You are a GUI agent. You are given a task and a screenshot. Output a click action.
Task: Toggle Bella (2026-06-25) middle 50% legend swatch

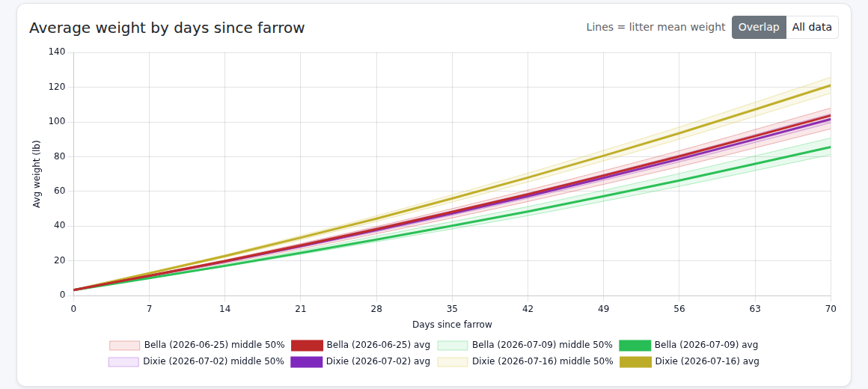coord(124,346)
